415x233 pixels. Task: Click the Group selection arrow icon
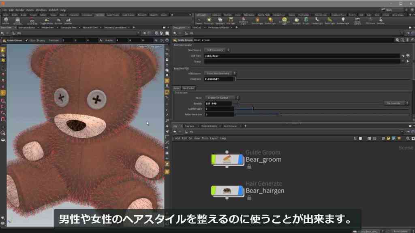click(408, 61)
